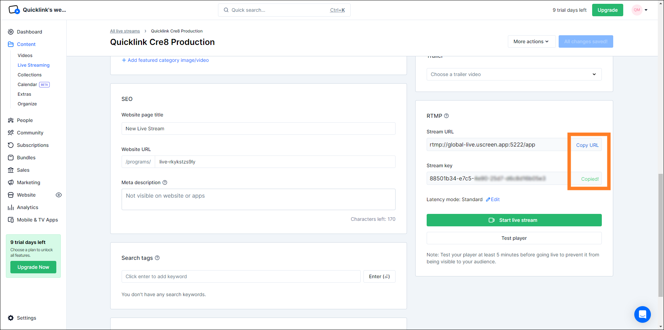
Task: Toggle website preview eye icon
Action: coord(59,195)
